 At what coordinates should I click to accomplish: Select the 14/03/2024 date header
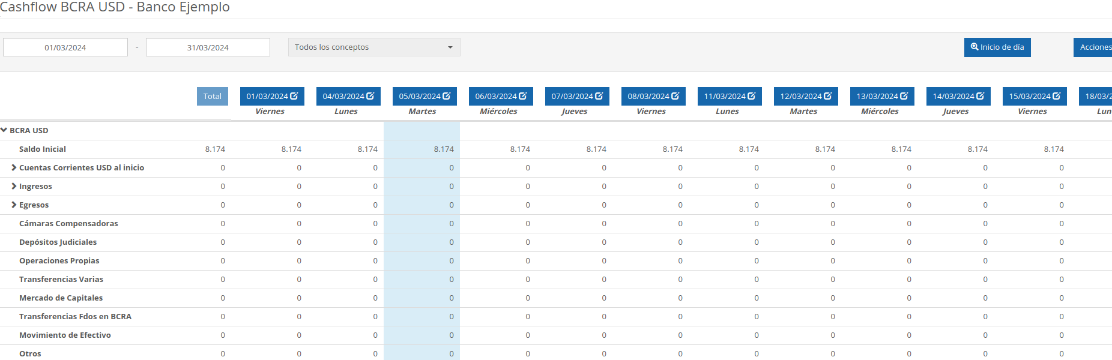click(953, 97)
